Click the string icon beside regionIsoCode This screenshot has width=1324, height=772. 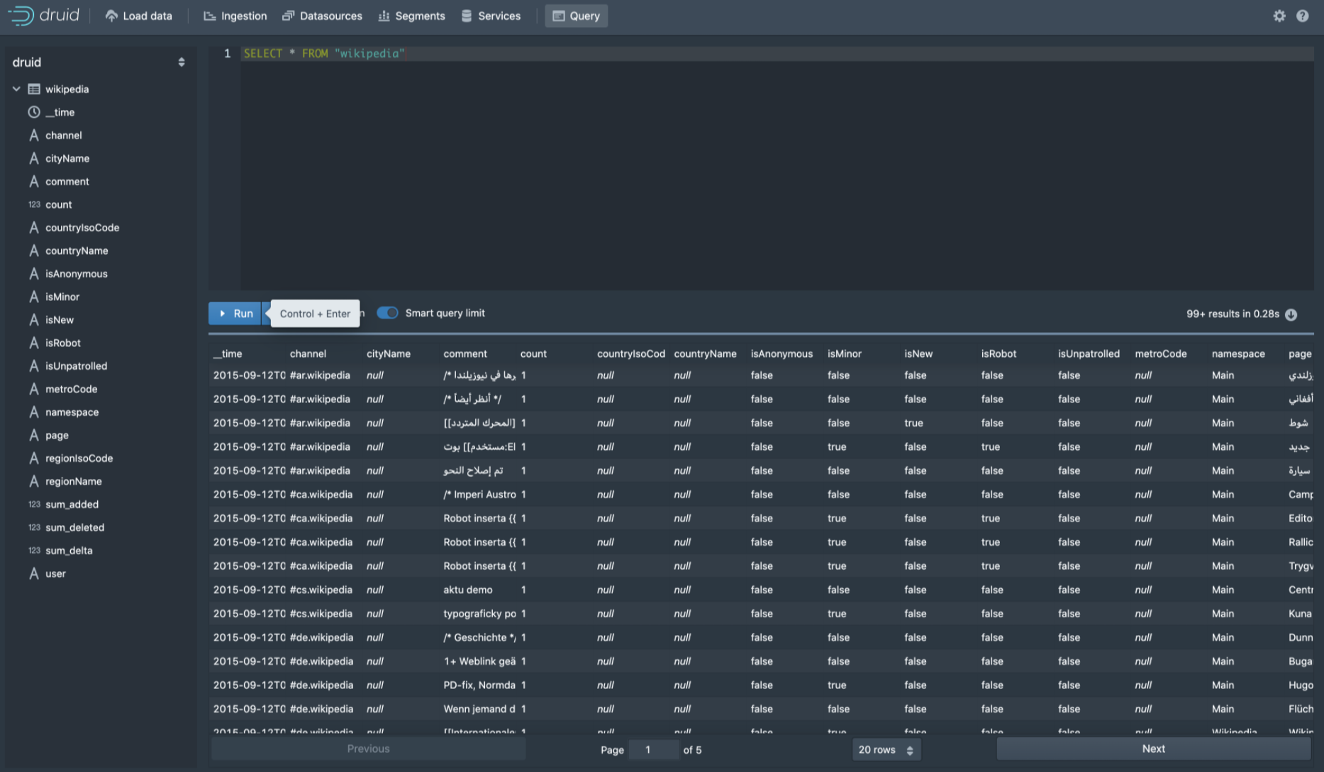coord(34,458)
